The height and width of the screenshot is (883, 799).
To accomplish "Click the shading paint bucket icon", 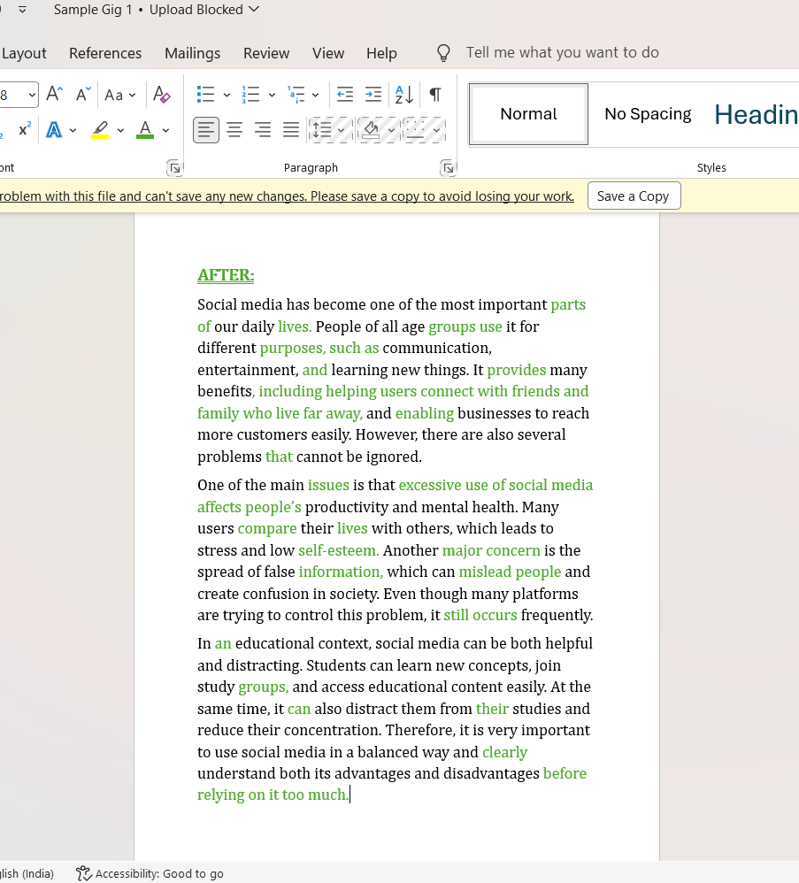I will [371, 130].
